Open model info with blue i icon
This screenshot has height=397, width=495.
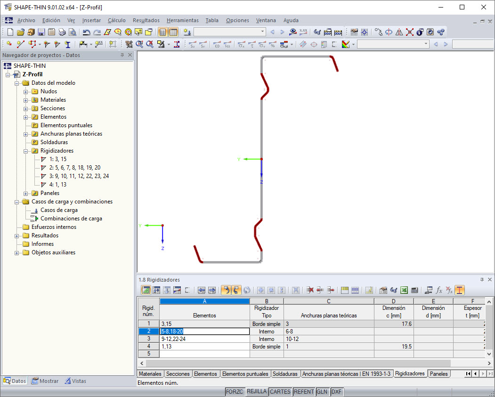point(420,32)
